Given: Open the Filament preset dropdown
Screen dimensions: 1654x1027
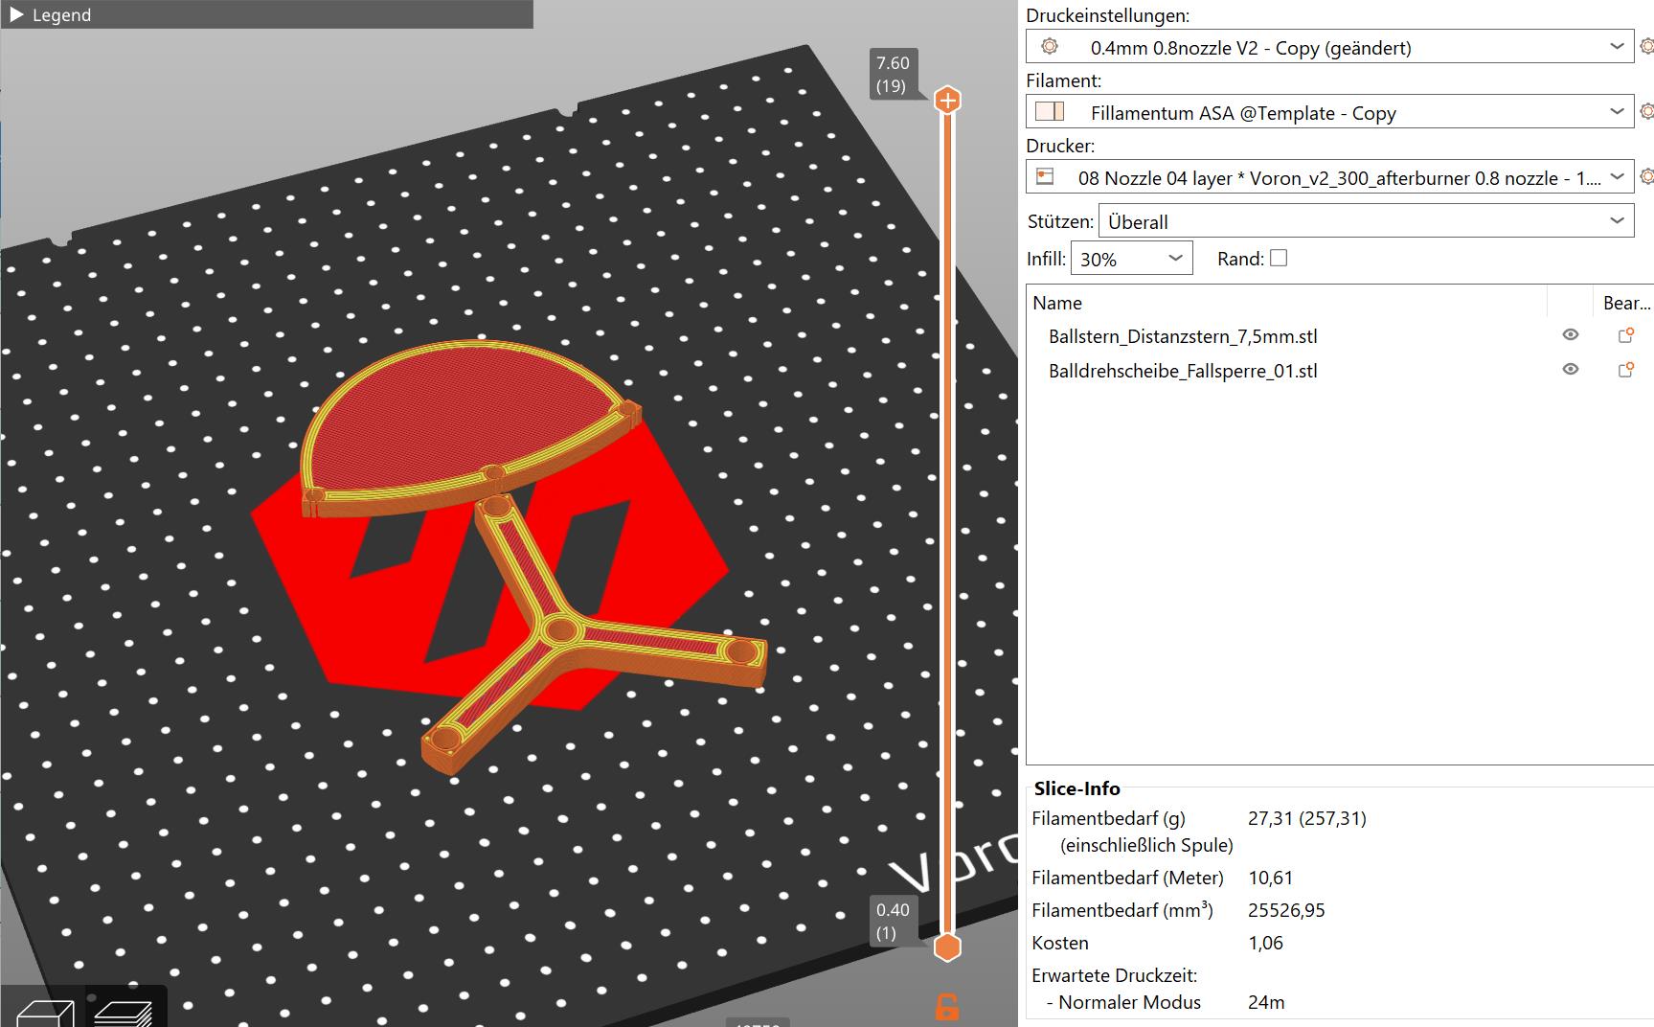Looking at the screenshot, I should (x=1330, y=112).
